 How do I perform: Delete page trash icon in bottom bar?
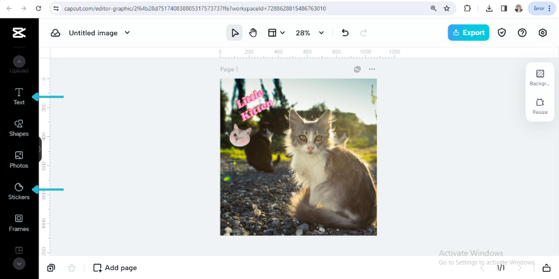tap(72, 268)
